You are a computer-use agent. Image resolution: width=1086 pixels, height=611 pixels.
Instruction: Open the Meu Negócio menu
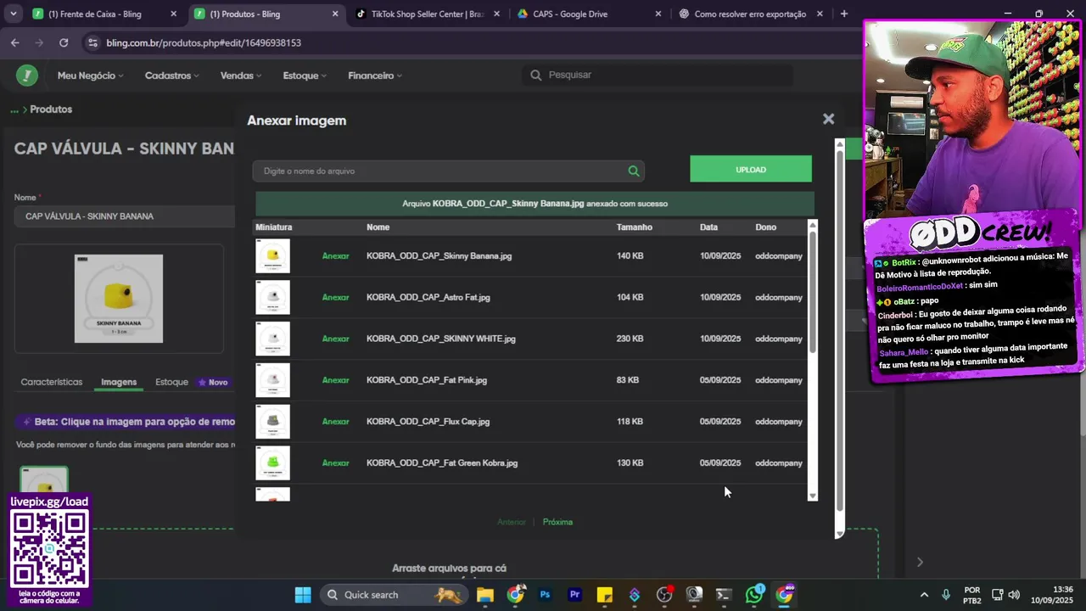[x=90, y=76]
